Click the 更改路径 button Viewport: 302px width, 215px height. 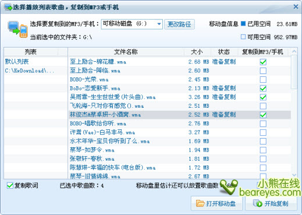(x=179, y=24)
